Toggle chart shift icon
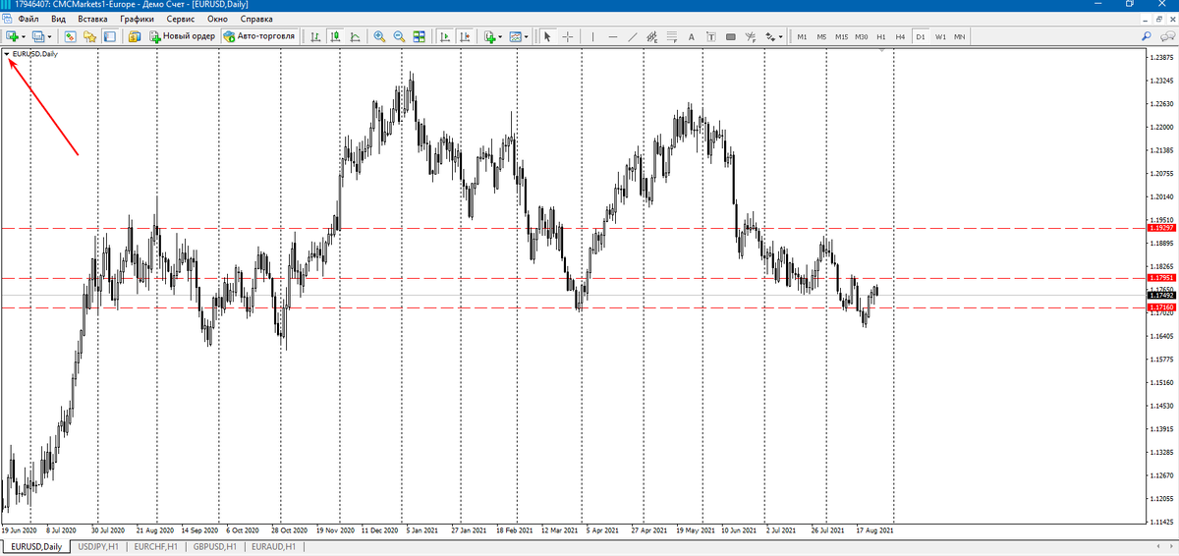 click(x=464, y=36)
